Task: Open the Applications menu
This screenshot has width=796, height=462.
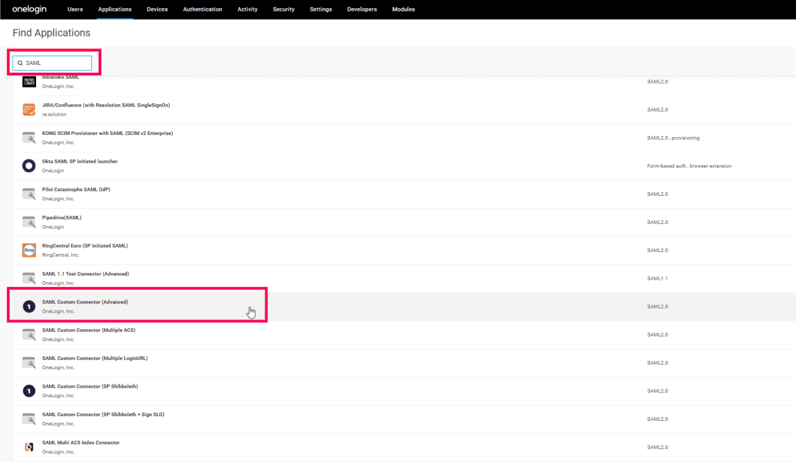Action: click(x=115, y=9)
